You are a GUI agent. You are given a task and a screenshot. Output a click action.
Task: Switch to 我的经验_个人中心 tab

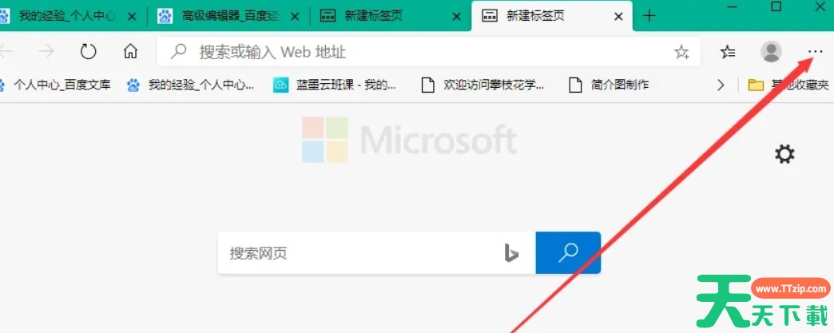point(67,16)
